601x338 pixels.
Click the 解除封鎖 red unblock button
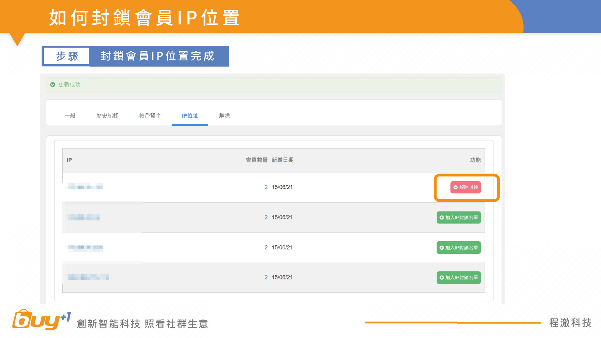(465, 187)
